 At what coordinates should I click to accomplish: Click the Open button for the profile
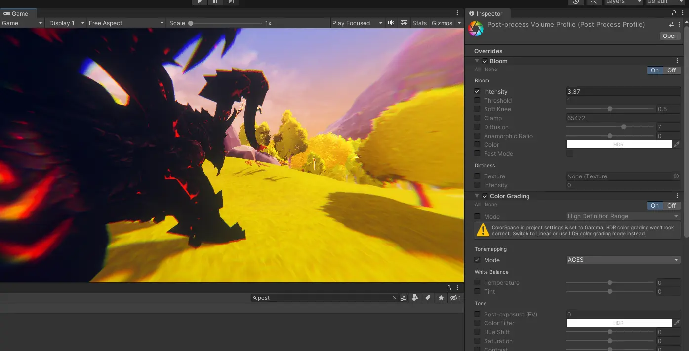coord(670,35)
